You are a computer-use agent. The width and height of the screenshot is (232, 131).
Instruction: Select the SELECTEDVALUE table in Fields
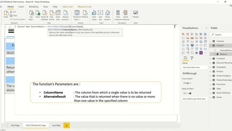[223, 93]
